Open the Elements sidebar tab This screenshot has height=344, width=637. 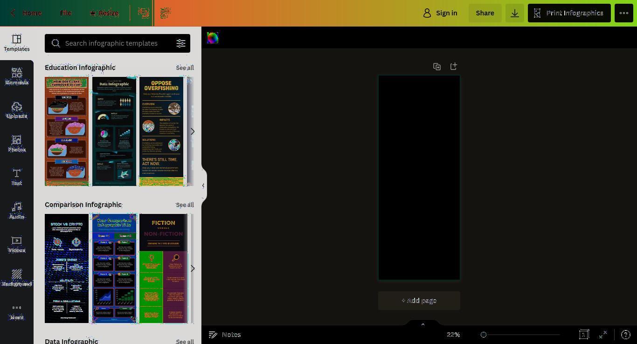17,77
